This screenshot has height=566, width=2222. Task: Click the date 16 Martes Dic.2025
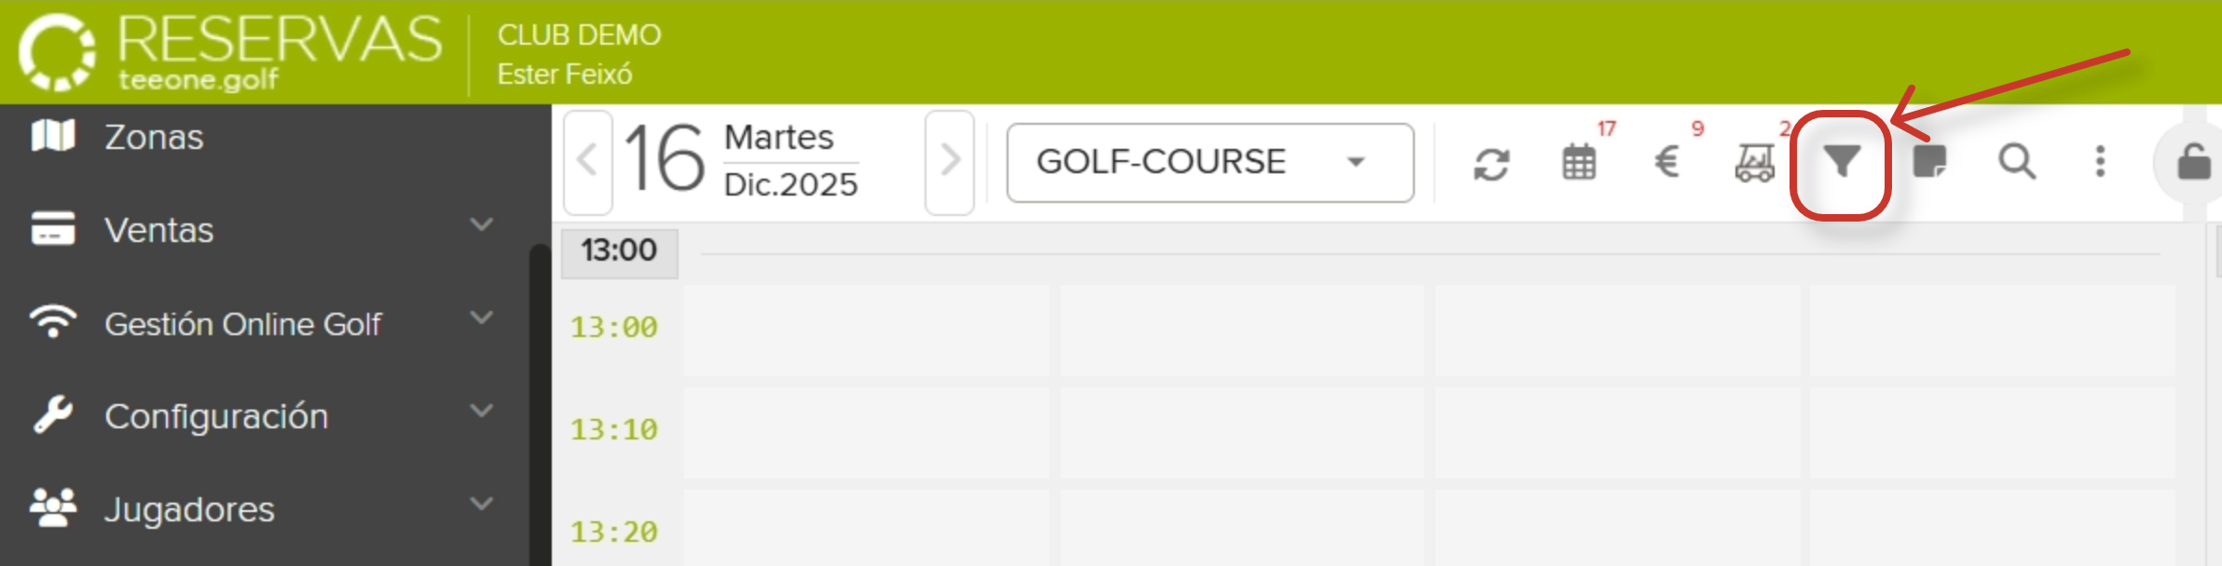[742, 161]
